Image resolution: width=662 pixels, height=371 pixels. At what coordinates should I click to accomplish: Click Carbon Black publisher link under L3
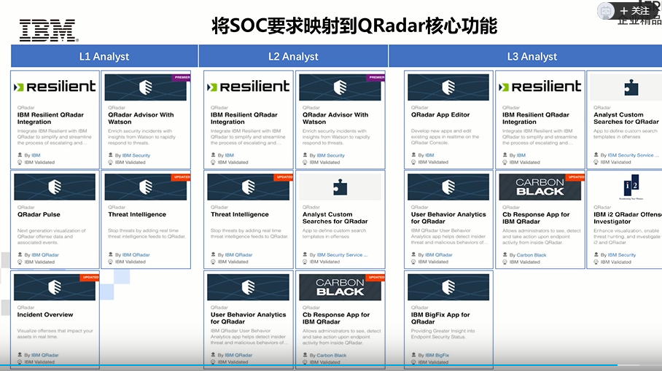[x=531, y=255]
